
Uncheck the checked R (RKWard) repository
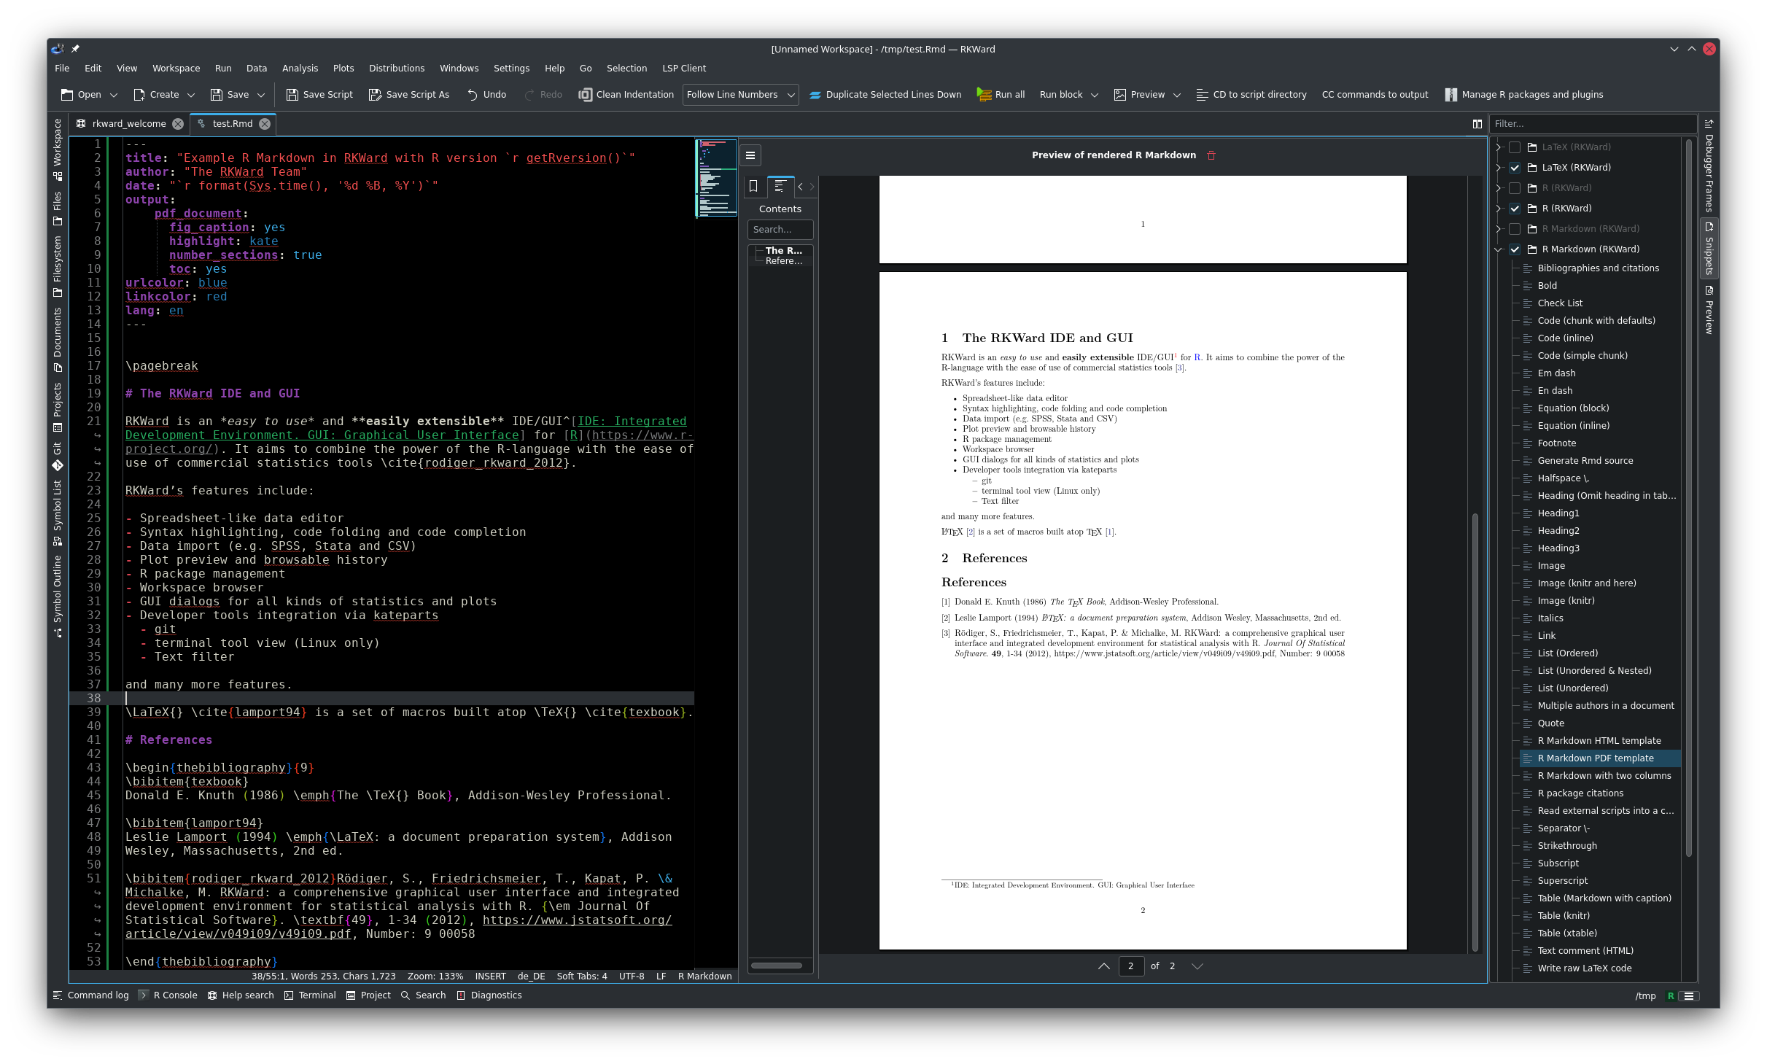click(x=1515, y=209)
